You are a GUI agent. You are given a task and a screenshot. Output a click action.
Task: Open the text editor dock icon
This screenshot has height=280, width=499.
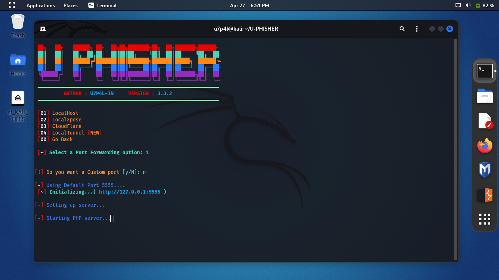click(x=485, y=121)
